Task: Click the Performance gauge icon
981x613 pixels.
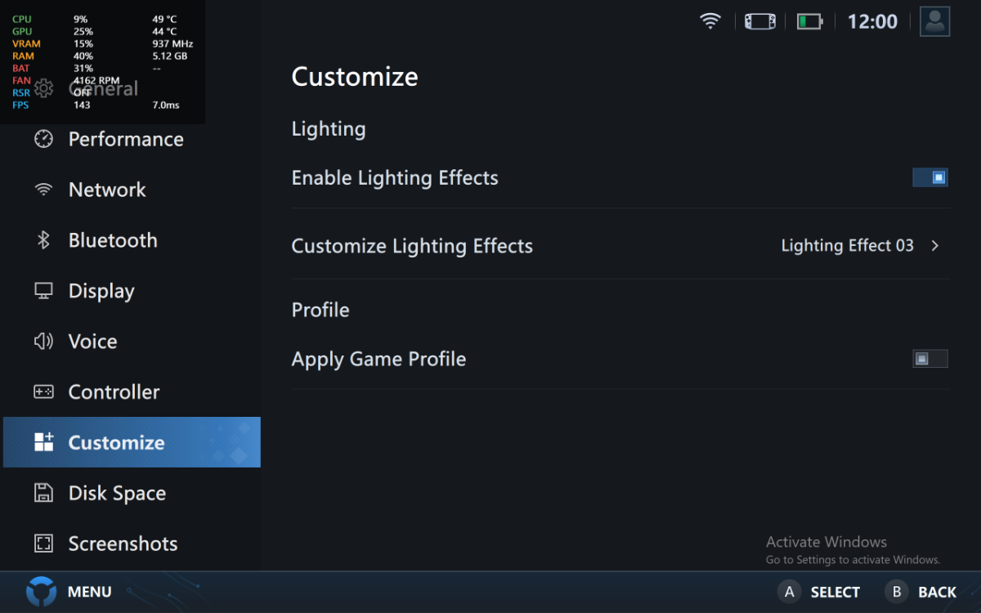Action: (x=43, y=139)
